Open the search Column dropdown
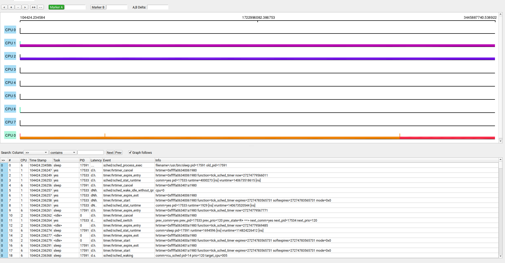The height and width of the screenshot is (263, 505). pyautogui.click(x=36, y=153)
